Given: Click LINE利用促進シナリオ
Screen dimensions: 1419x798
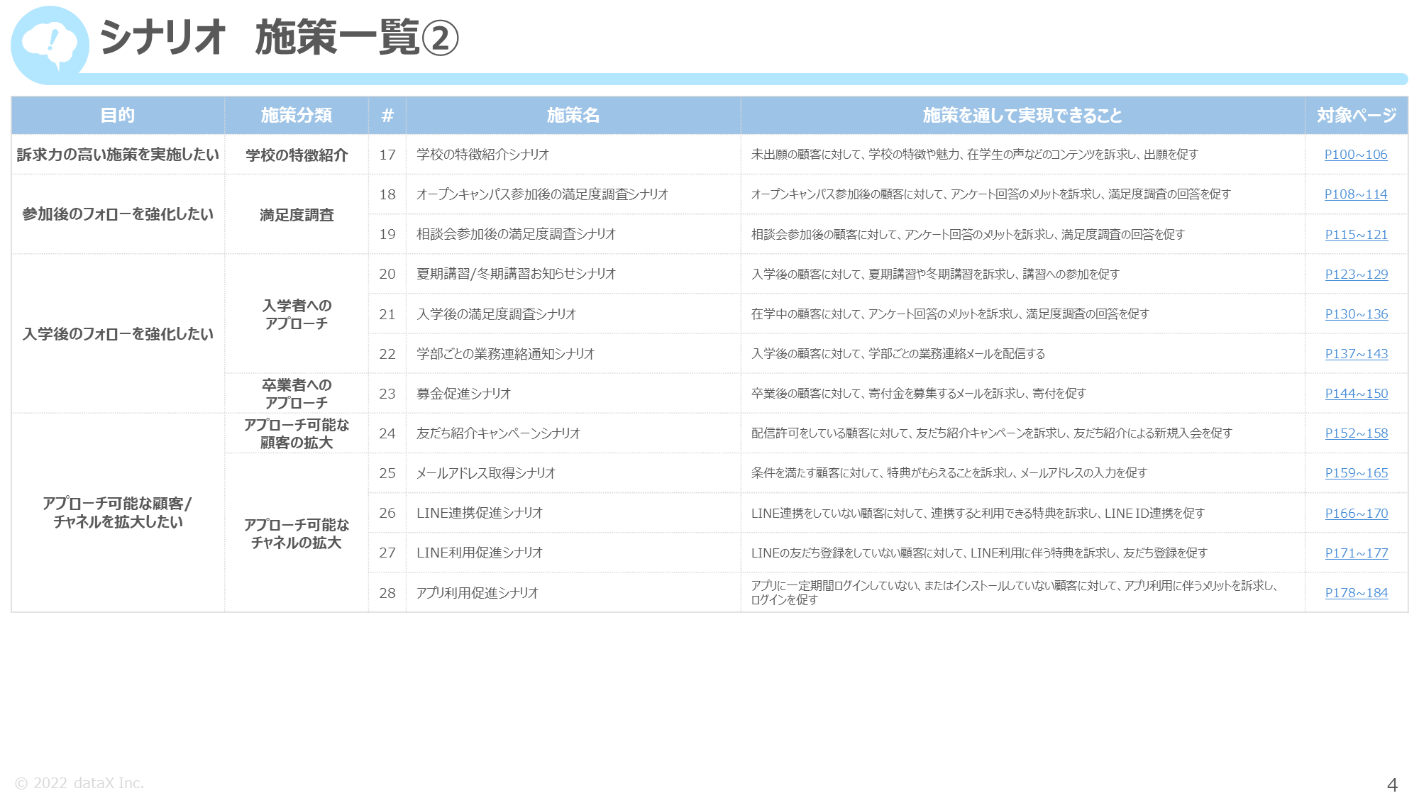Looking at the screenshot, I should click(x=480, y=553).
